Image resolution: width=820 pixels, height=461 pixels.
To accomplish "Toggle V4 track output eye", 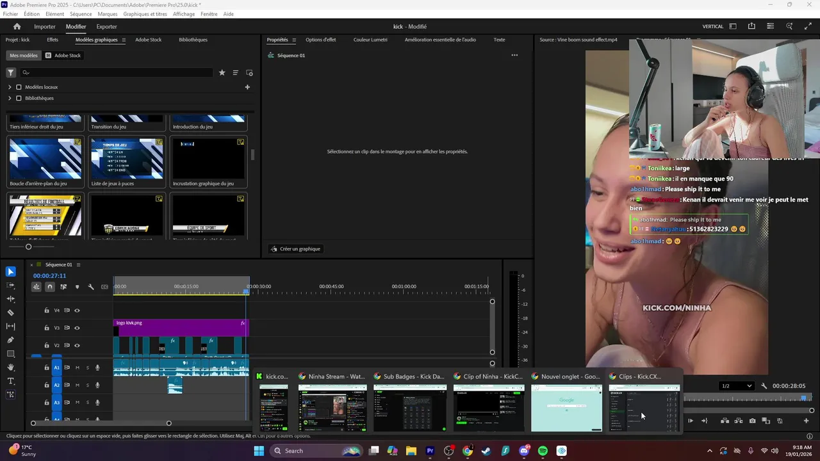I will [77, 311].
